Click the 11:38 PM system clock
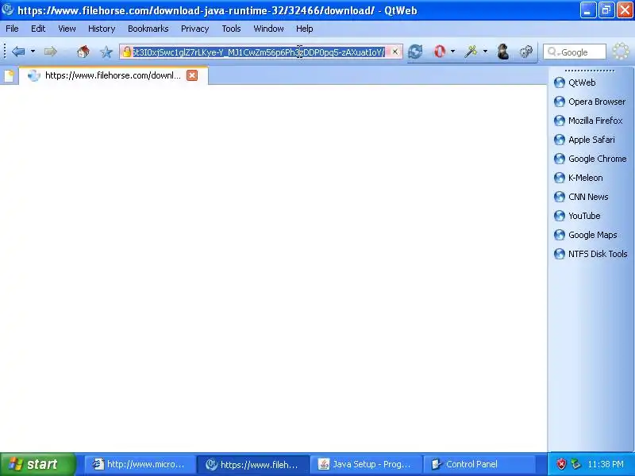 606,464
